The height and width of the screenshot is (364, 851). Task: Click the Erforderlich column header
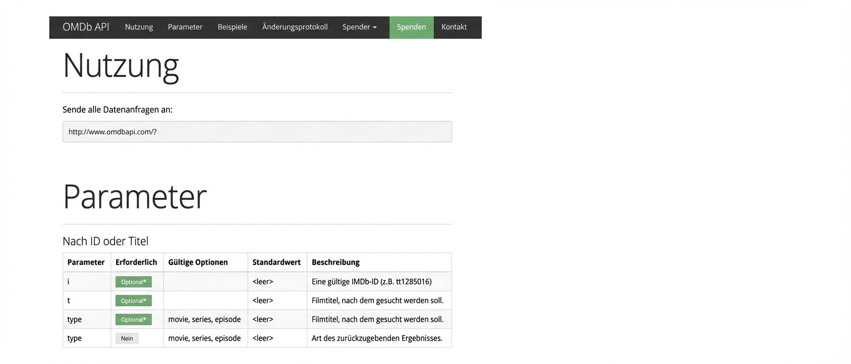tap(136, 262)
